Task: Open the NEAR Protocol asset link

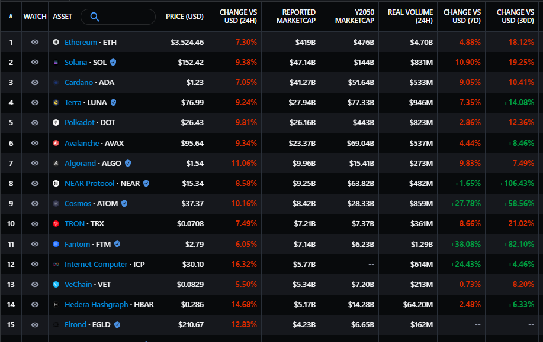Action: (x=89, y=184)
